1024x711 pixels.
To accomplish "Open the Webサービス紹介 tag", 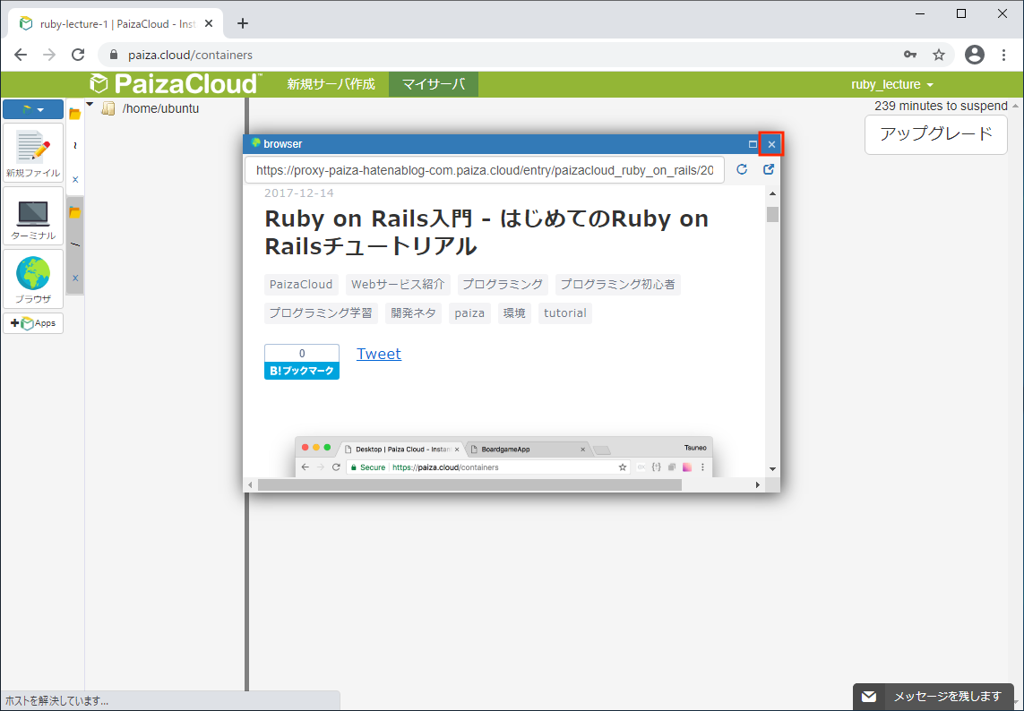I will coord(398,285).
